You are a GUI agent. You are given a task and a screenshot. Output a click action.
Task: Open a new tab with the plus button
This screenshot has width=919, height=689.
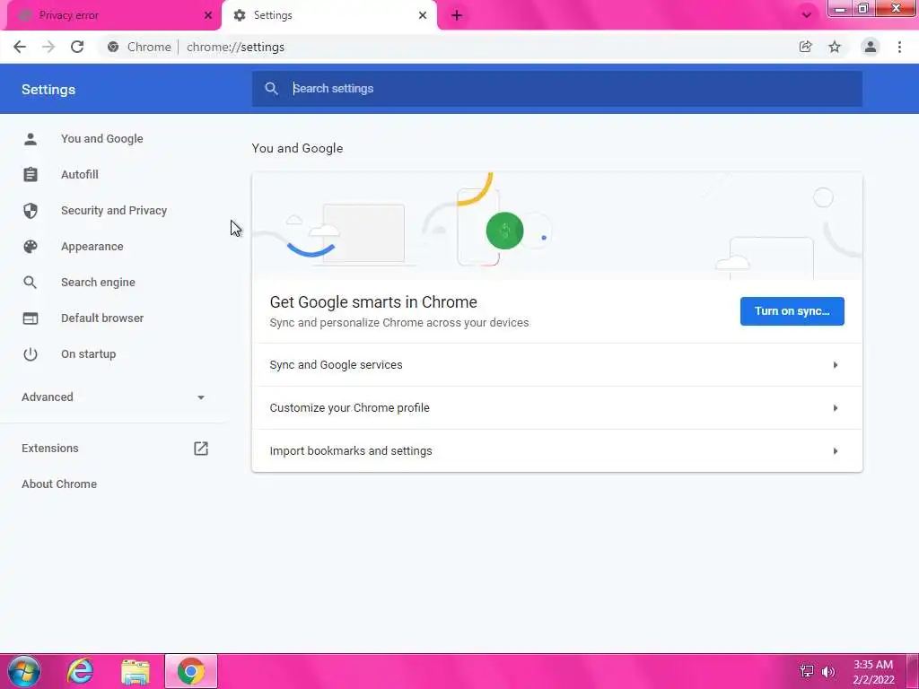click(457, 16)
